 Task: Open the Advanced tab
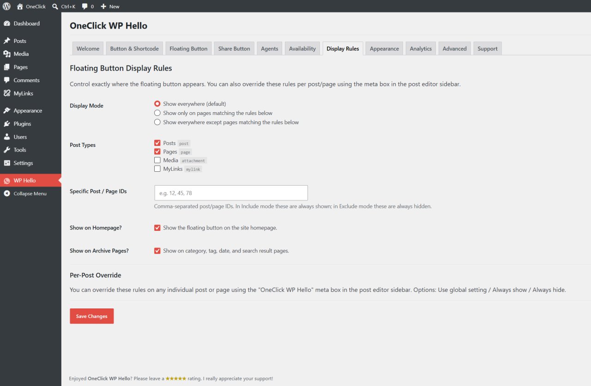(455, 48)
